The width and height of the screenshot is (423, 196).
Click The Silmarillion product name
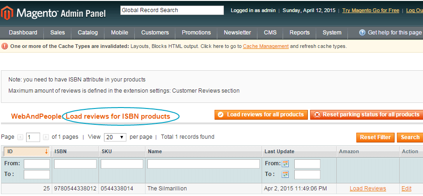pyautogui.click(x=167, y=189)
